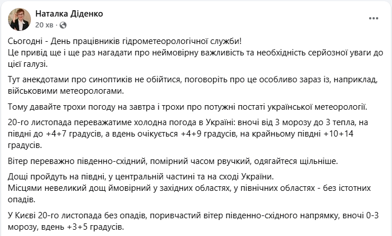Open the author name Наталка Діденко link

[69, 14]
